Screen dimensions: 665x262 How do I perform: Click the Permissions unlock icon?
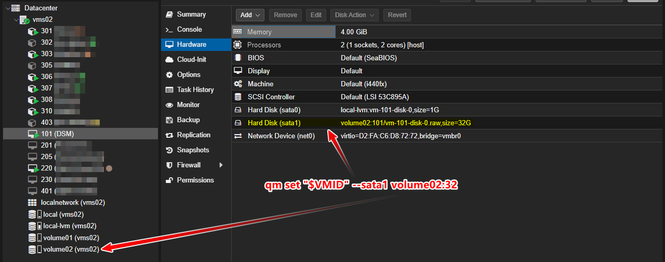169,180
